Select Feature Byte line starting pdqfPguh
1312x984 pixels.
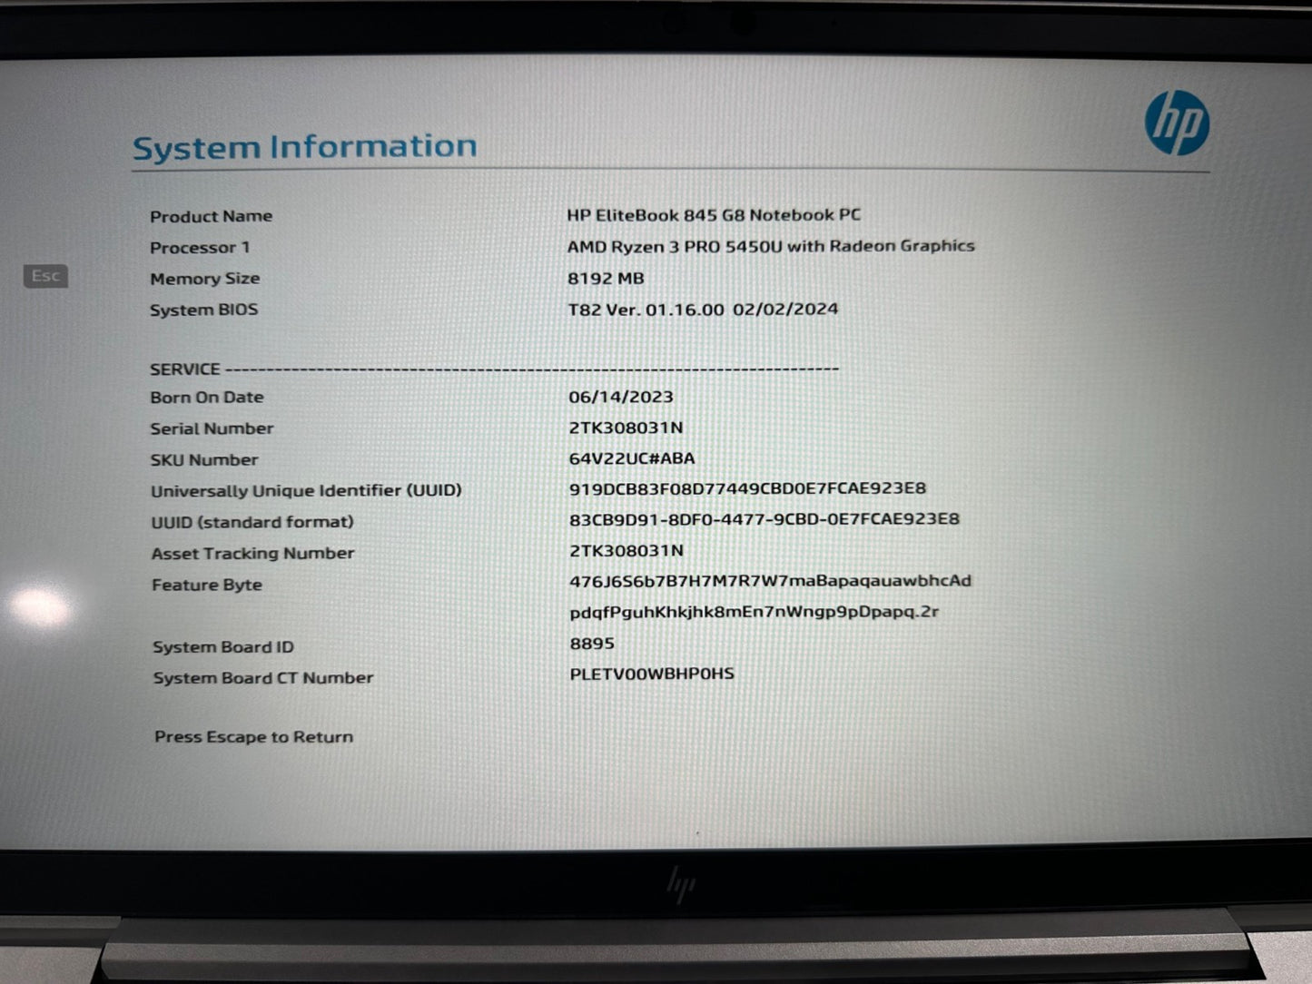[x=754, y=613]
